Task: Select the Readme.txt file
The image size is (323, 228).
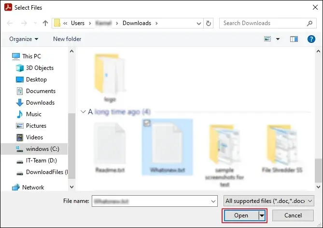Action: pyautogui.click(x=110, y=148)
